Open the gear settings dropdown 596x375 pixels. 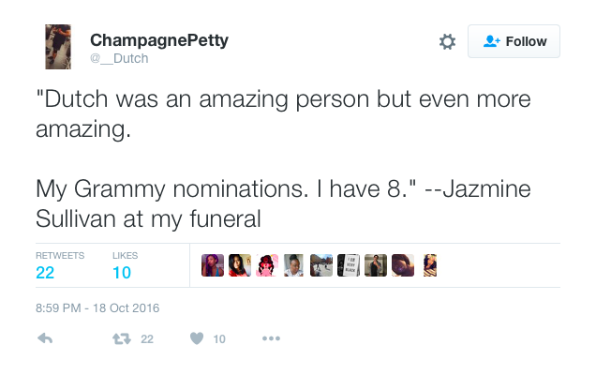pos(447,41)
